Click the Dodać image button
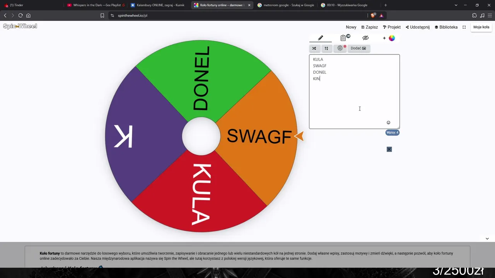 tap(358, 48)
